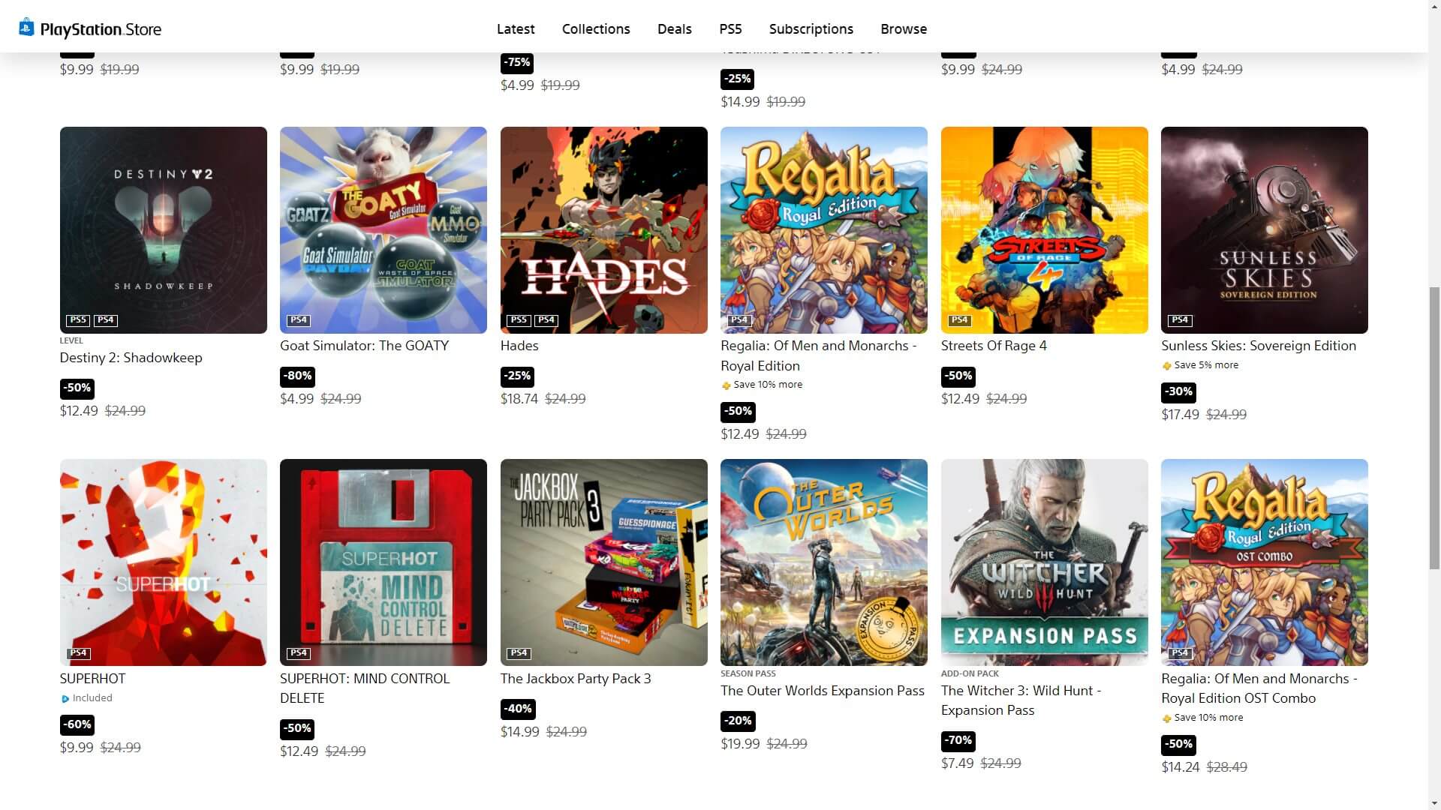1441x810 pixels.
Task: Click the Hades cover artwork
Action: click(x=603, y=230)
